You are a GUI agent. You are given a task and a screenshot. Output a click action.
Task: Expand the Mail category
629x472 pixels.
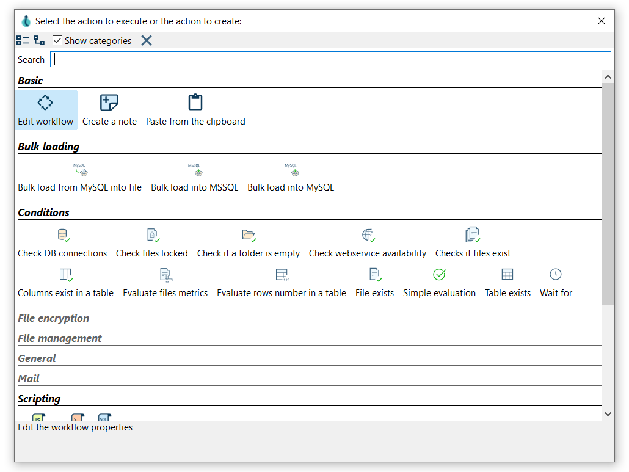coord(29,379)
